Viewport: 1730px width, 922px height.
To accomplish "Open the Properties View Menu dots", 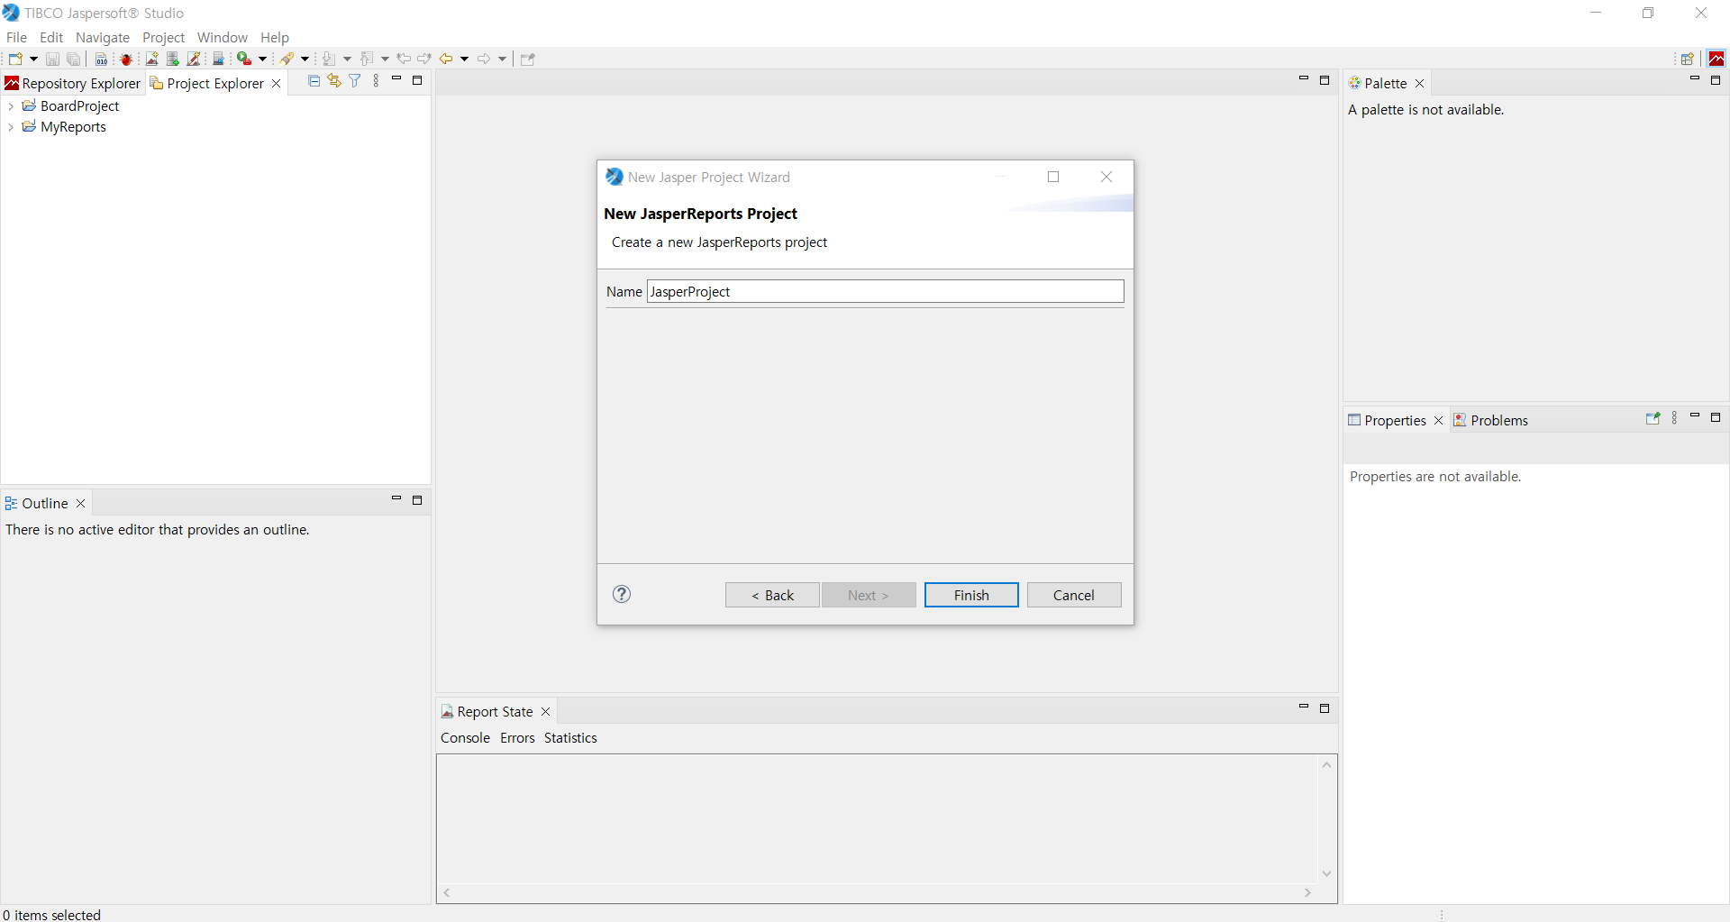I will (x=1674, y=419).
